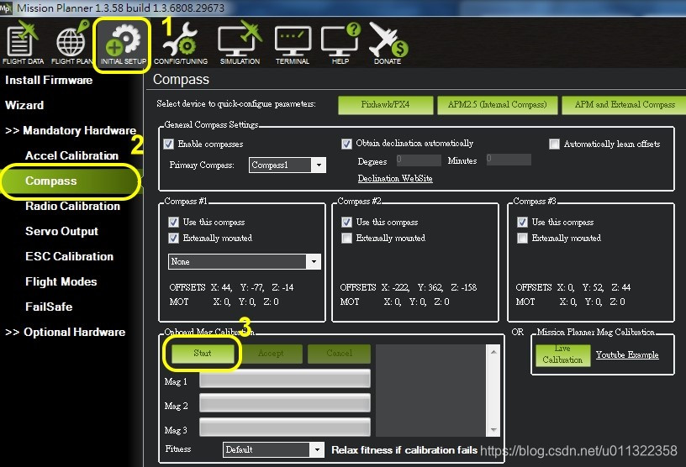Click Compass #1 OFFSETS values text
686x467 pixels.
231,288
